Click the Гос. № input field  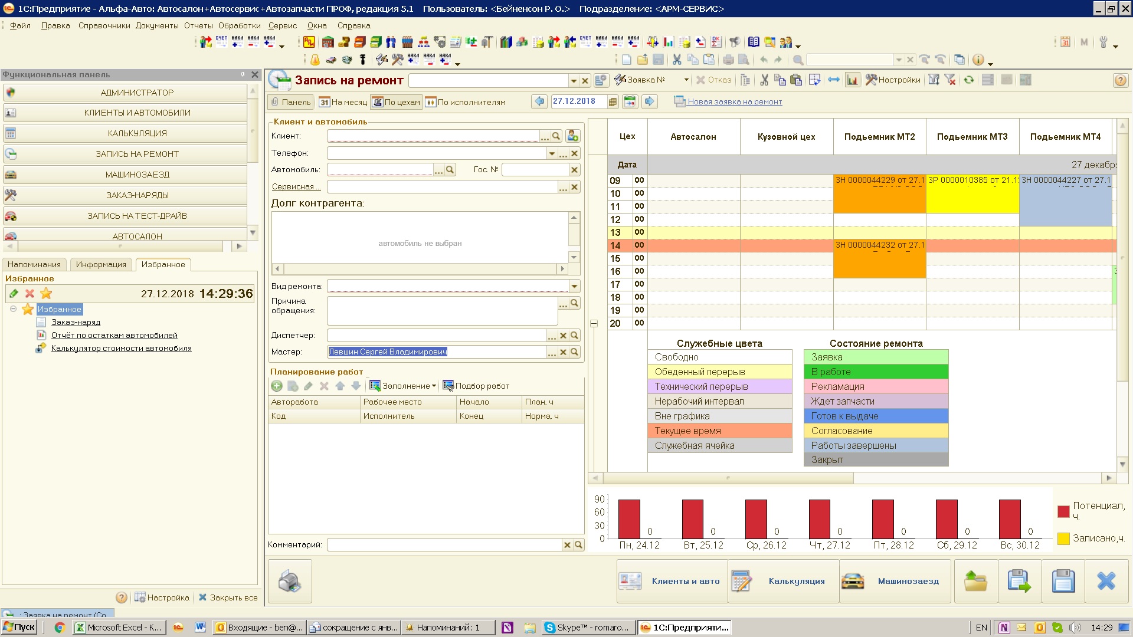pos(535,170)
